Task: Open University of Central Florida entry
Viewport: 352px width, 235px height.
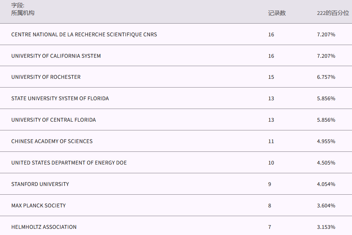Action: tap(53, 120)
